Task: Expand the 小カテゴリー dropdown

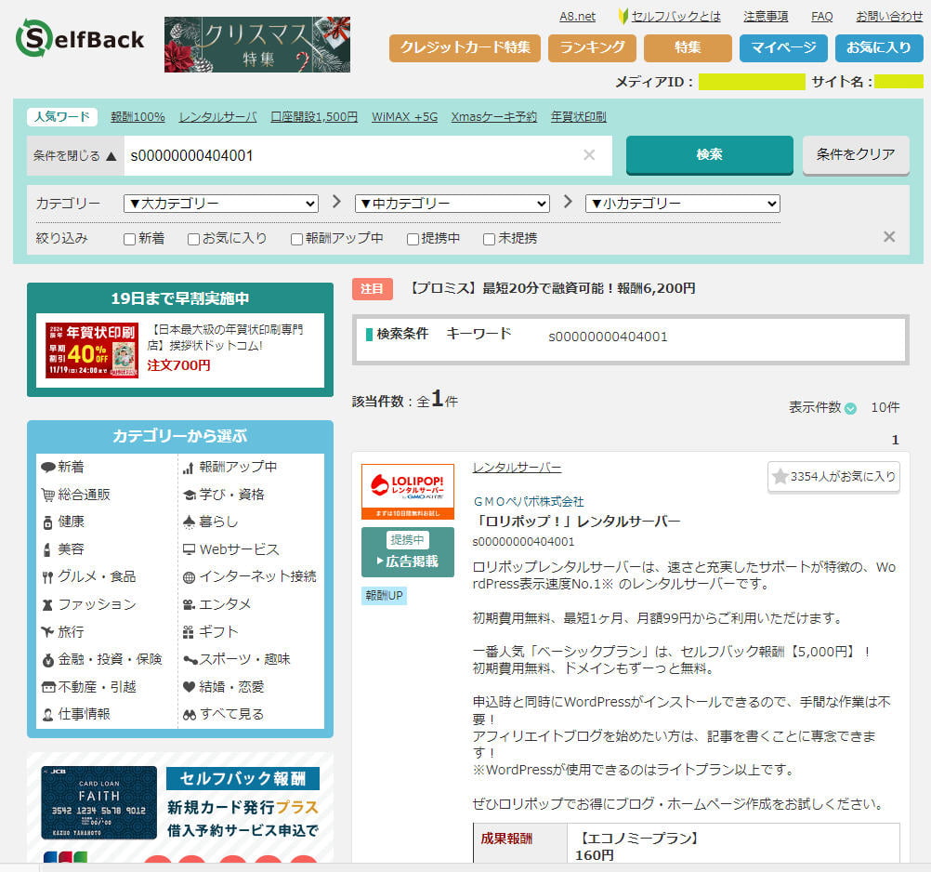Action: (x=682, y=204)
